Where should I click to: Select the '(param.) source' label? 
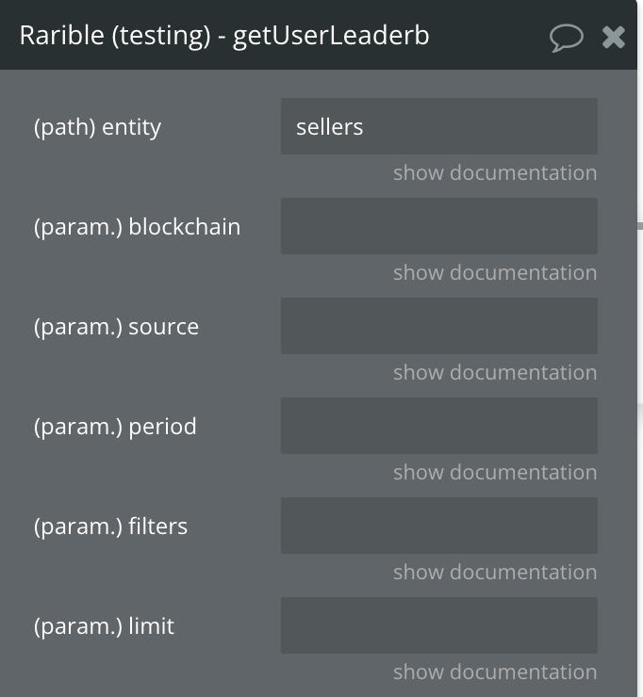pos(116,327)
